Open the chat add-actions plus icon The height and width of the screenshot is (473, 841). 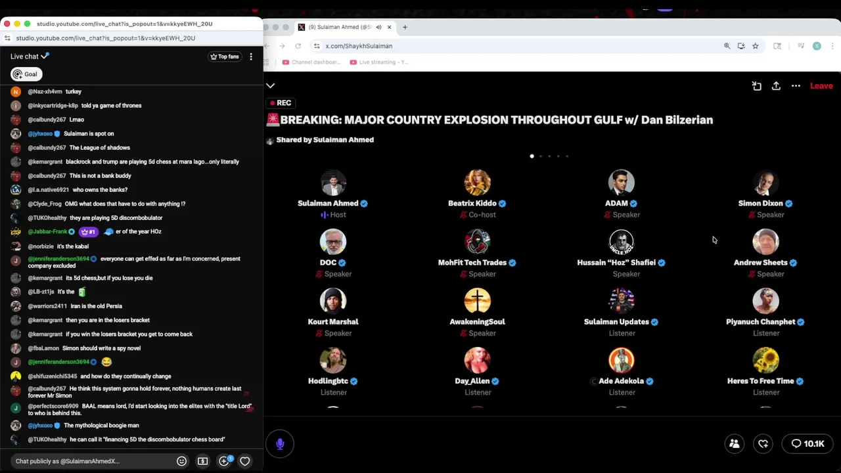(224, 461)
